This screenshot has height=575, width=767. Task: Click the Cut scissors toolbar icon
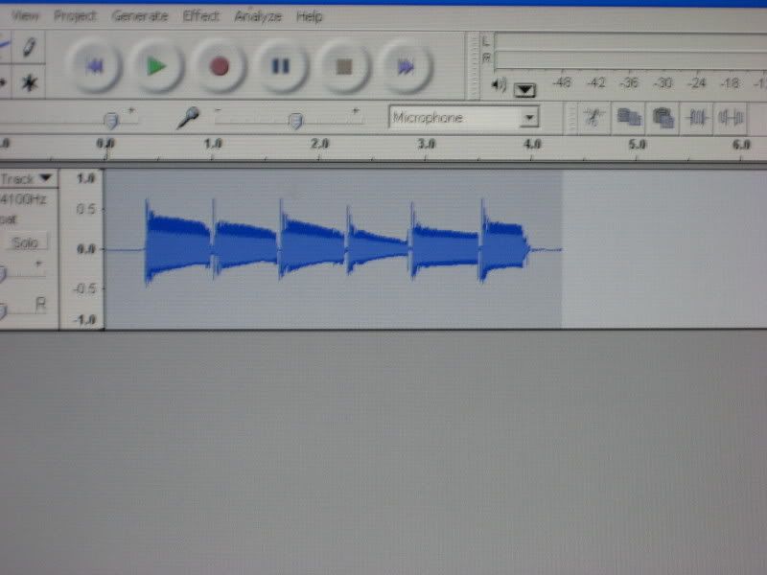point(593,118)
